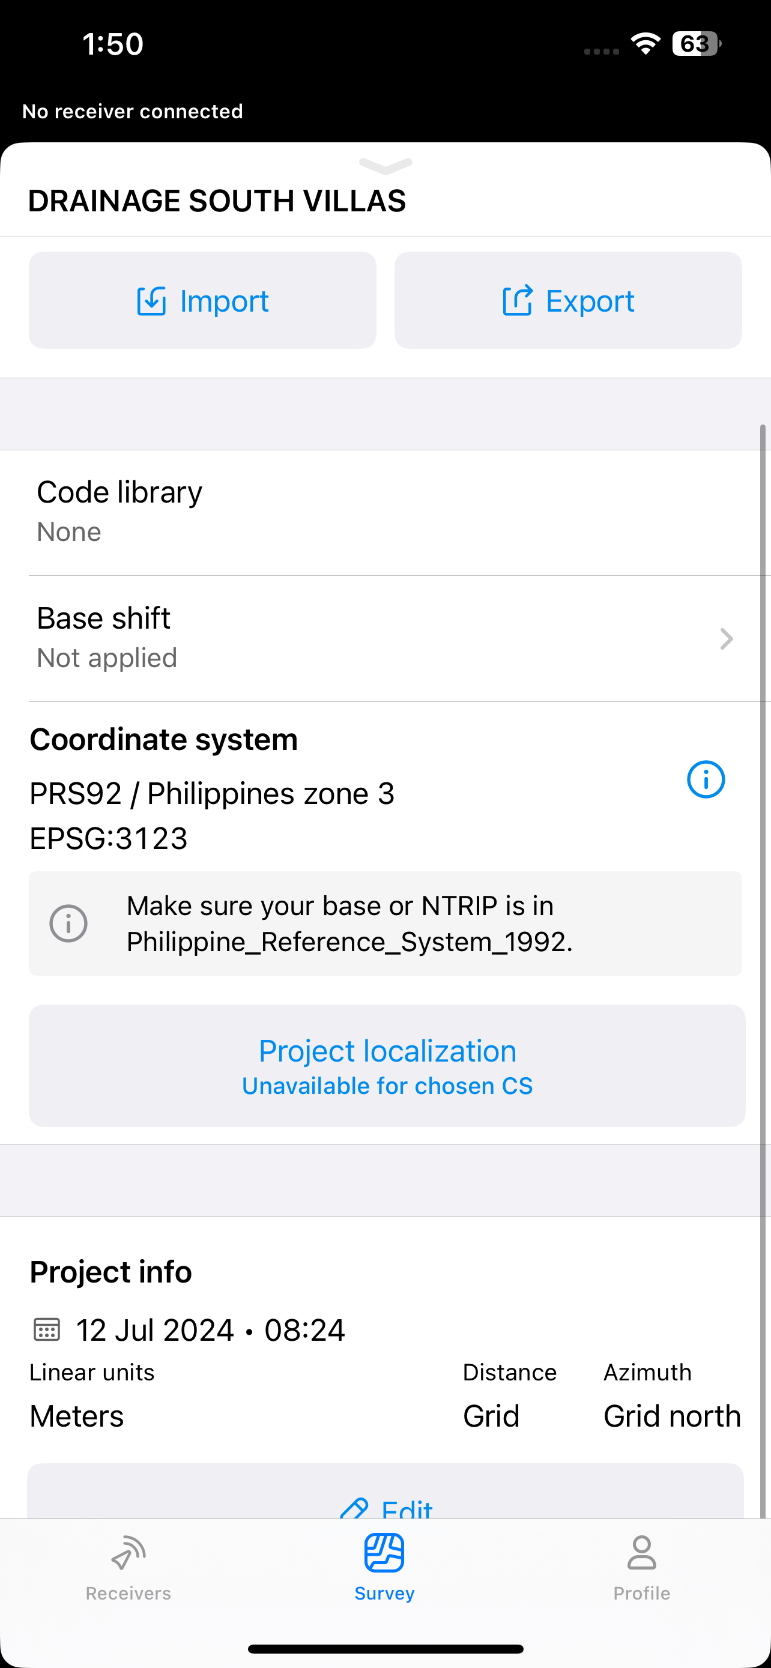The width and height of the screenshot is (771, 1668).
Task: Tap the 'No receiver connected' status
Action: pos(133,111)
